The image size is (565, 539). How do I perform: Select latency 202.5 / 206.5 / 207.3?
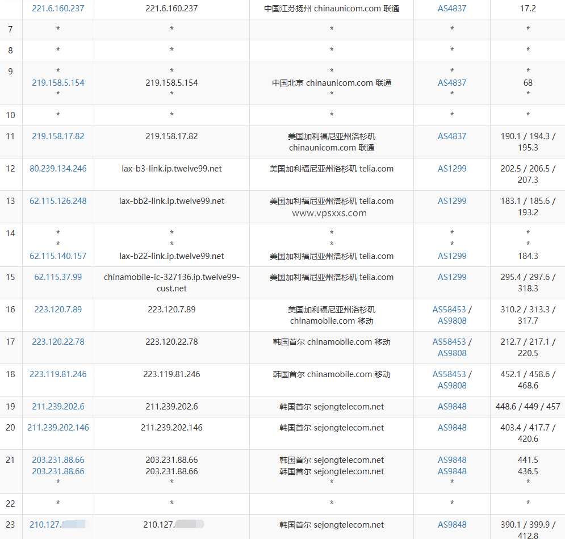[x=528, y=174]
